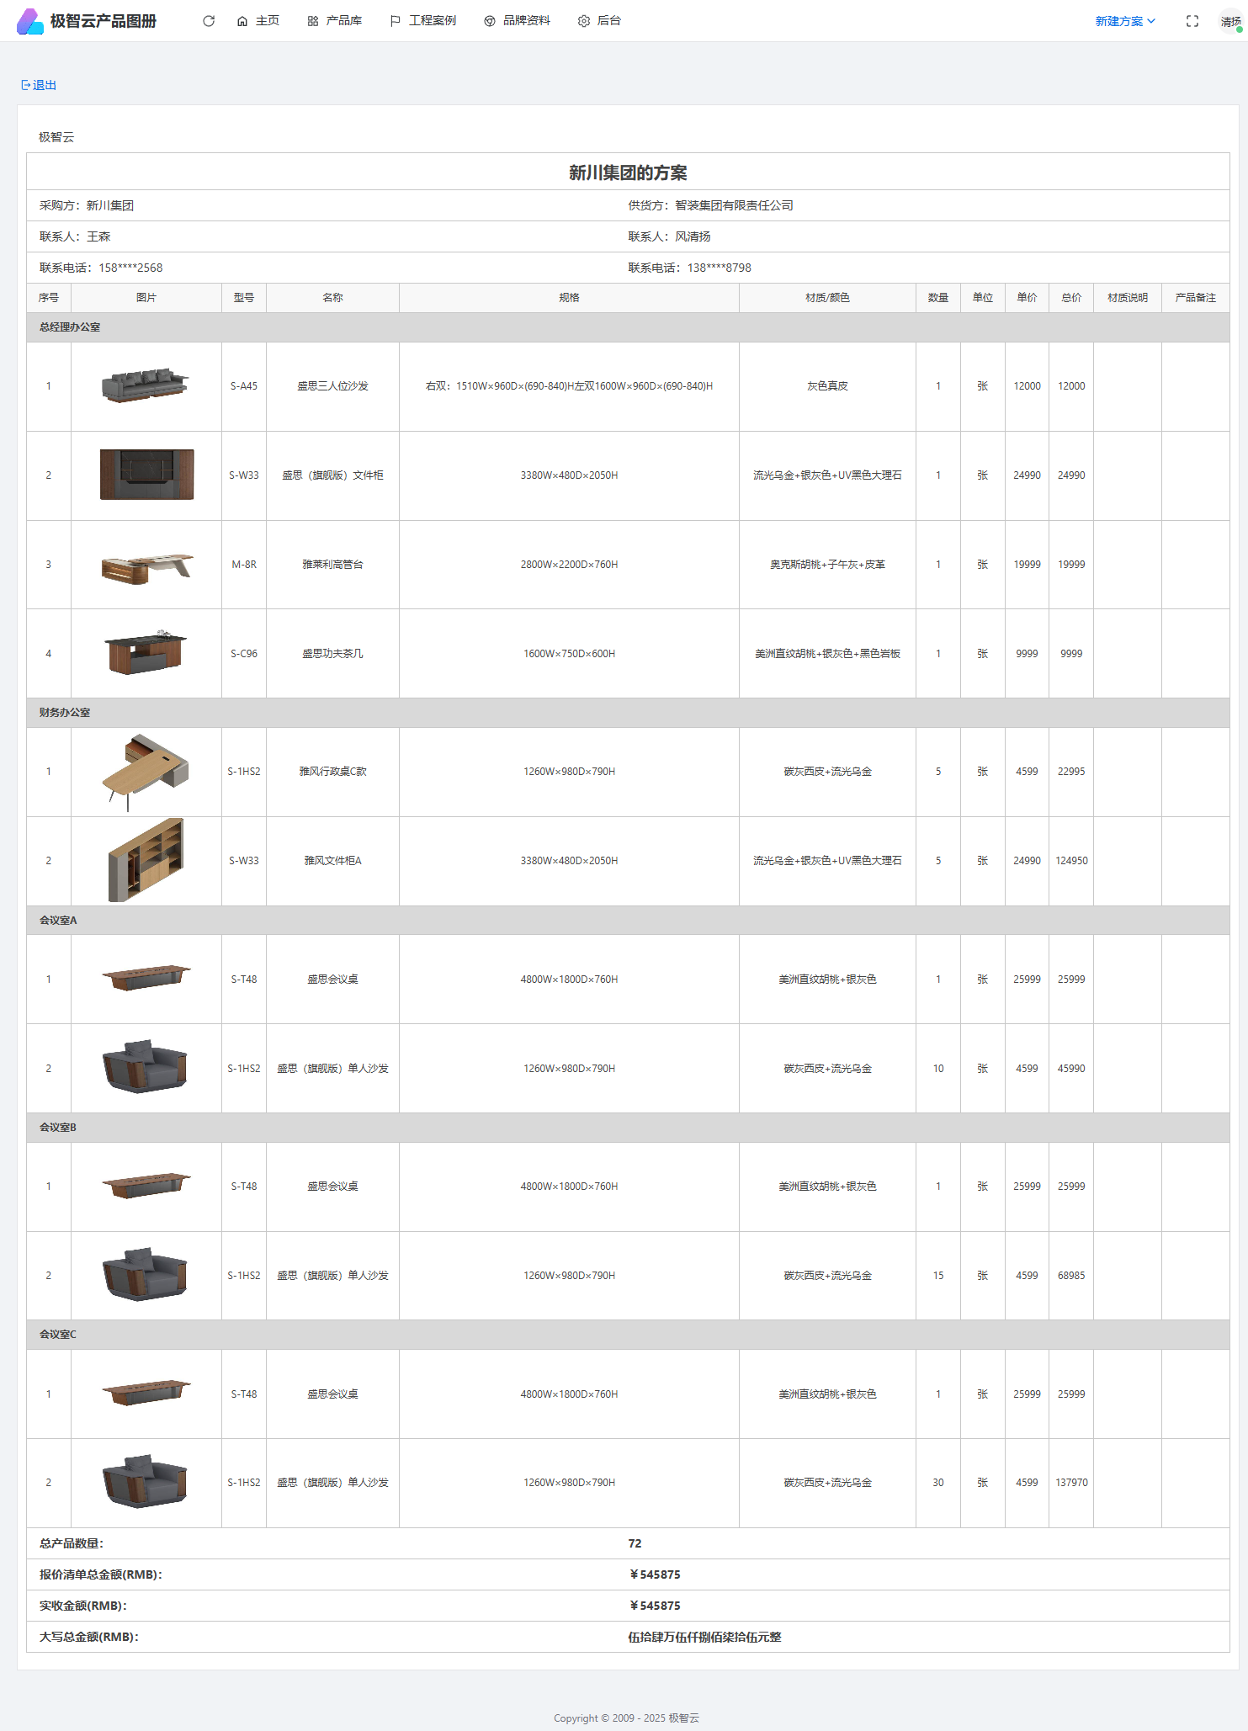Click the 雅风行政桌C款 desk thumbnail
This screenshot has width=1248, height=1731.
(146, 772)
